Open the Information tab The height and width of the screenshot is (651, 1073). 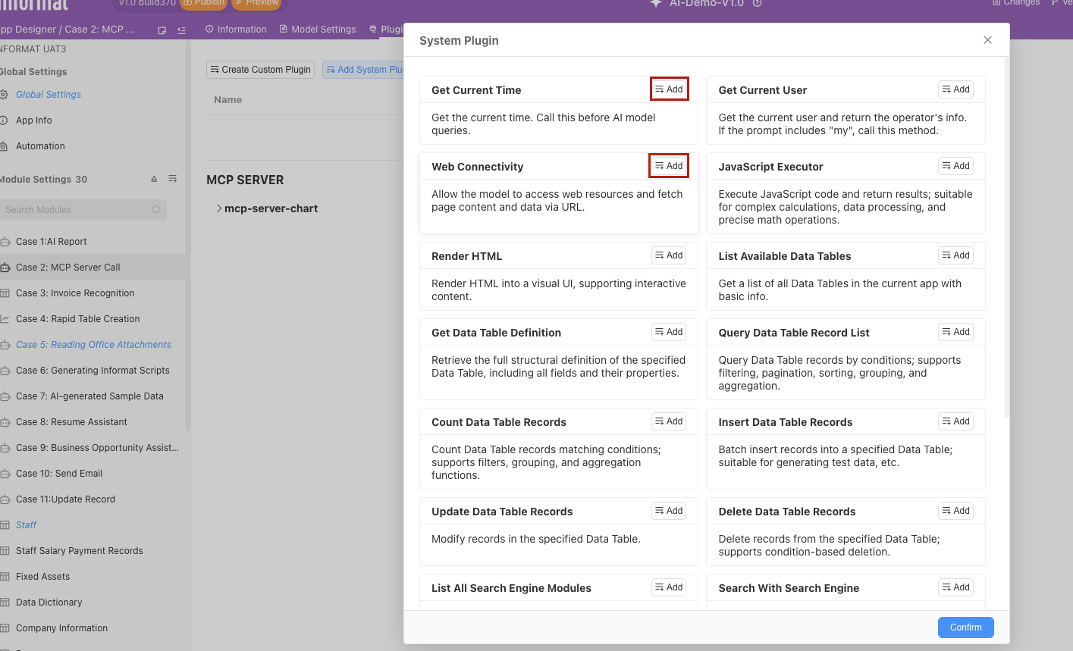coord(236,30)
